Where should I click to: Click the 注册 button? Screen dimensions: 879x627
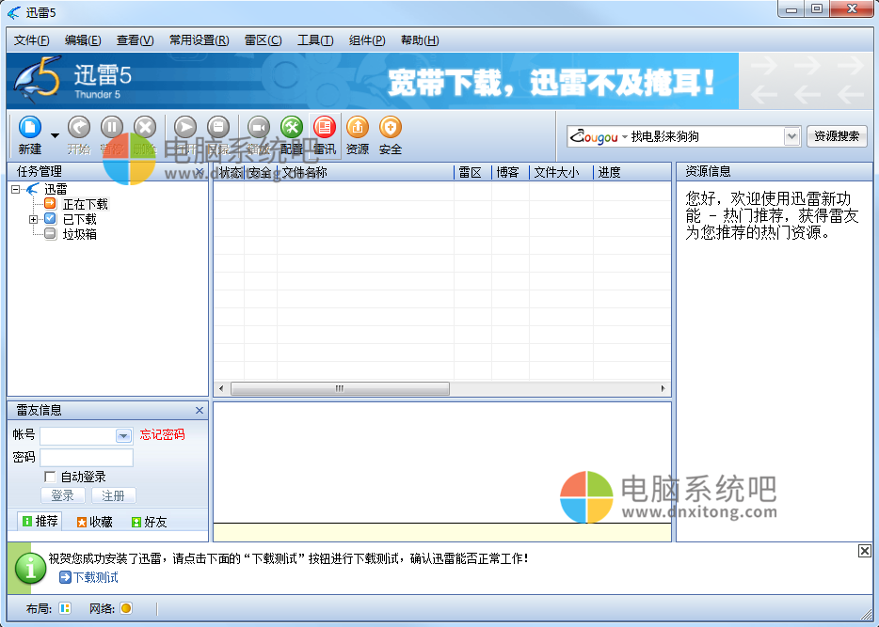pyautogui.click(x=113, y=495)
